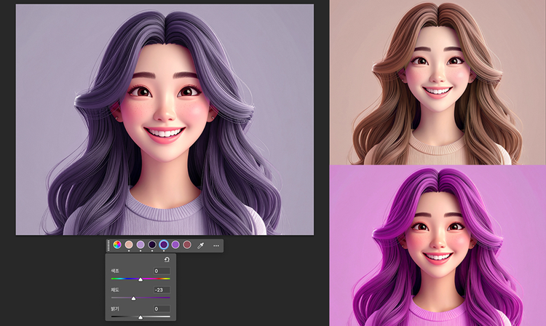Select the highlighted deep purple swatch
The image size is (546, 326).
pyautogui.click(x=164, y=244)
